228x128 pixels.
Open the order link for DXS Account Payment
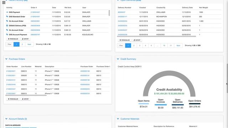tap(35, 34)
